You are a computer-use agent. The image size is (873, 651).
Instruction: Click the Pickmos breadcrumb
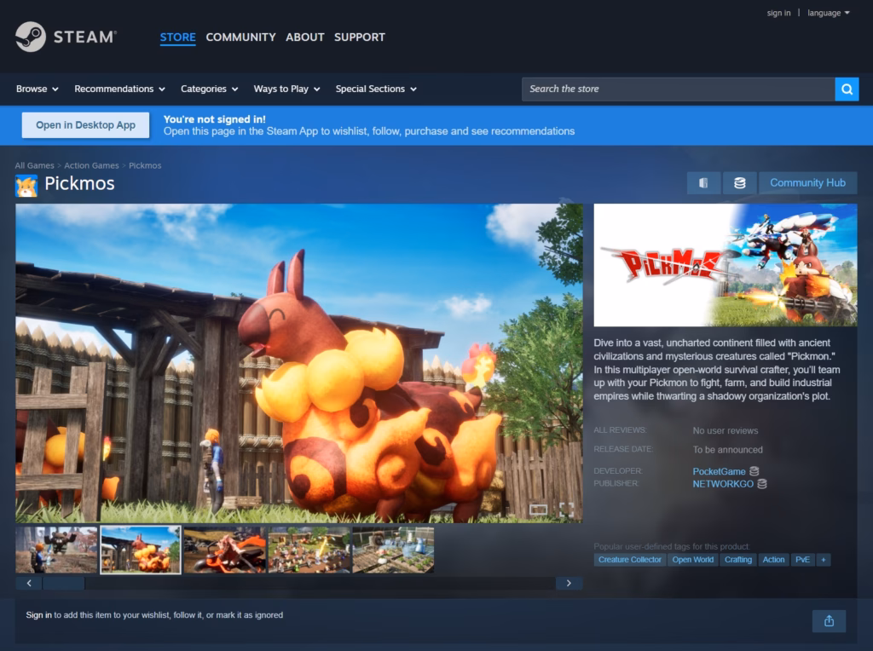[x=145, y=166]
